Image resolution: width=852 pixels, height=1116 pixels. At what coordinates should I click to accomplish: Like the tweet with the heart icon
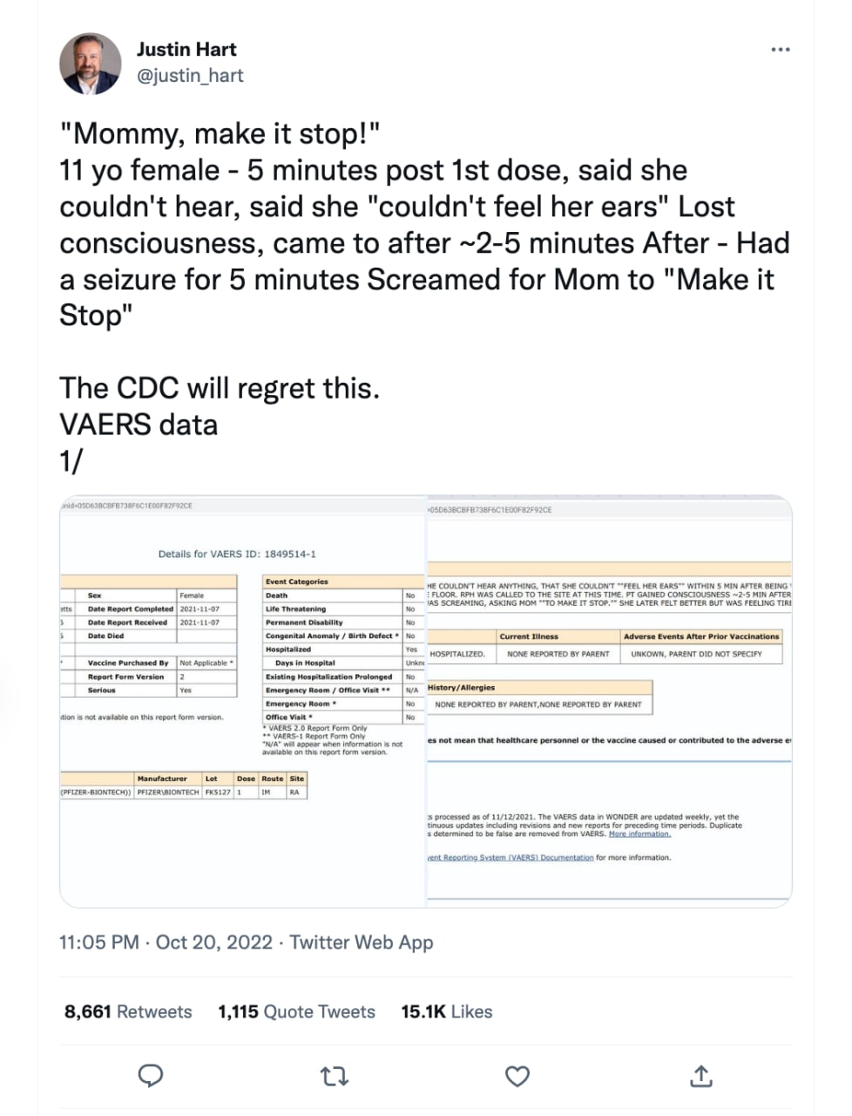pos(517,1076)
